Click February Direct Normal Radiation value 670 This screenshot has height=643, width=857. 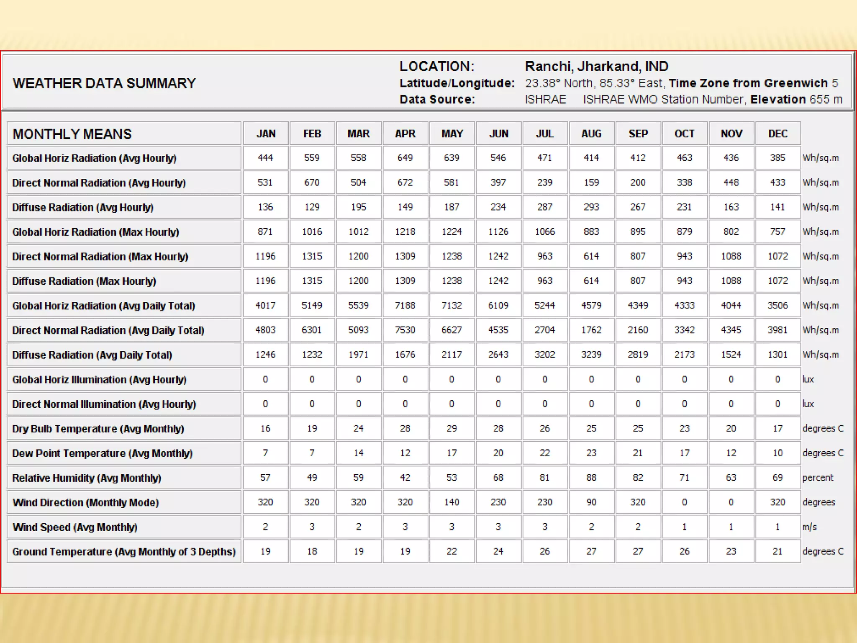point(312,183)
